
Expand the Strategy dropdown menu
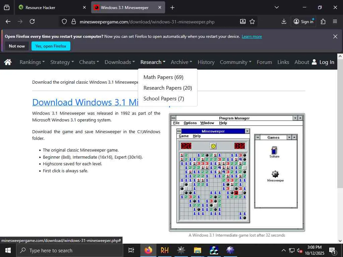click(x=62, y=62)
